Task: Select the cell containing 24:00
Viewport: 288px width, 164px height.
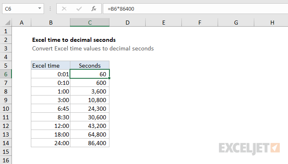Action: point(51,143)
